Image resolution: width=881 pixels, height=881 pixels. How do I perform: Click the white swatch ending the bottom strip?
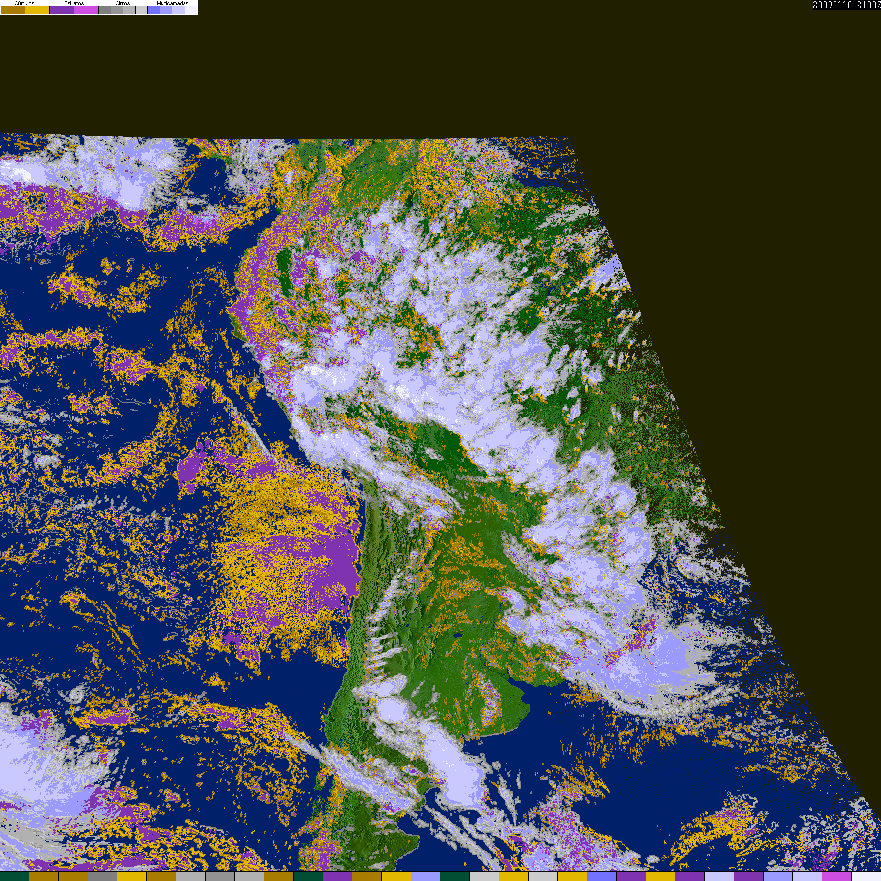[x=866, y=876]
